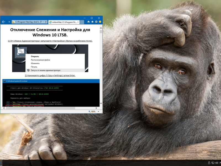This screenshot has height=166, width=221.
Task: Click the line 'Ваша Windows: x64 | ru-RU'
Action: [30, 94]
